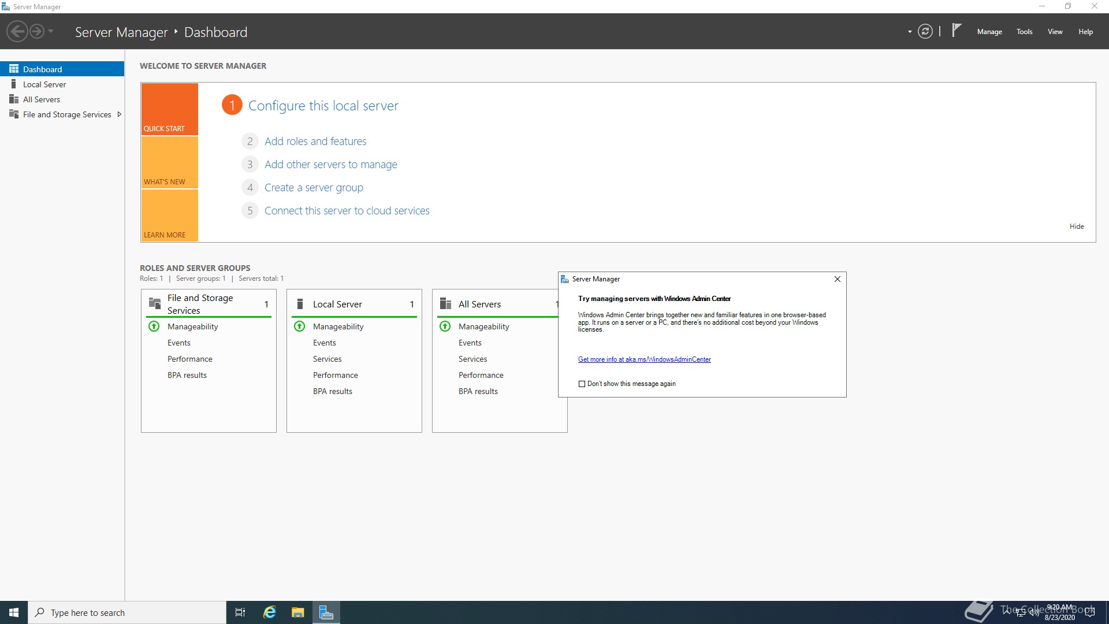Open Services in Local Server tile
The image size is (1109, 624).
pos(327,359)
